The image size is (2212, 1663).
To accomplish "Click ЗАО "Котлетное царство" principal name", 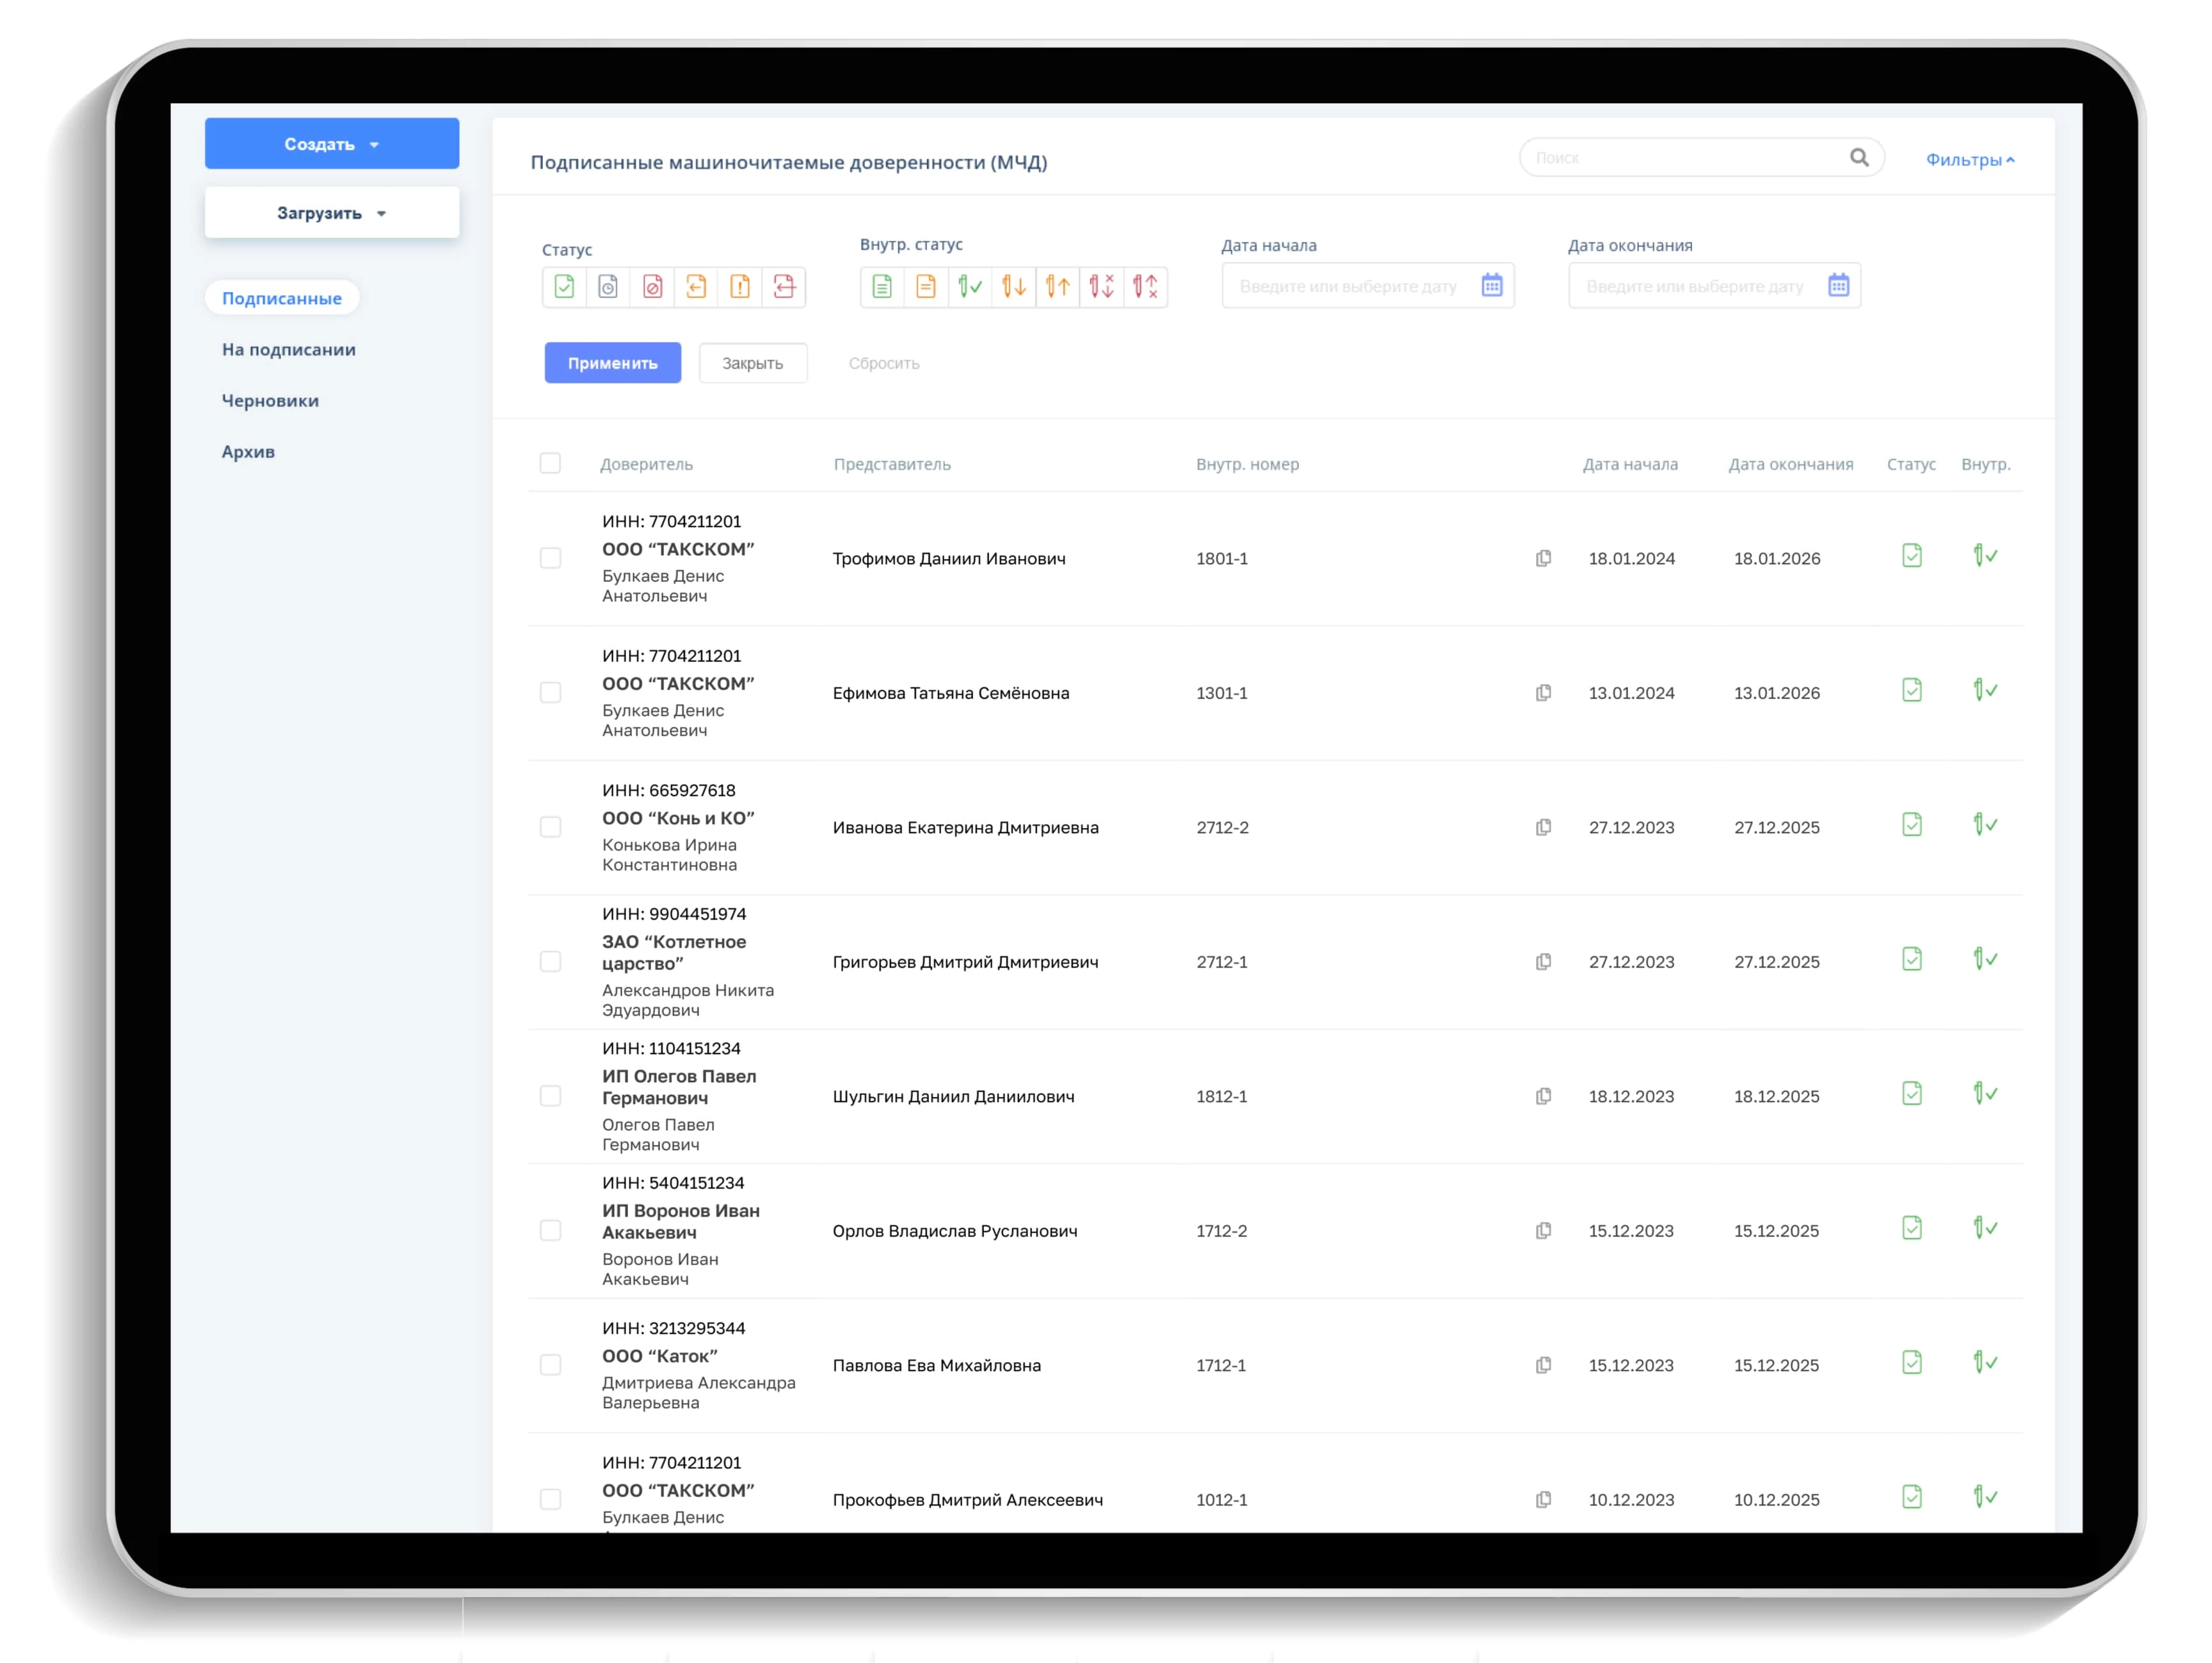I will 674,953.
